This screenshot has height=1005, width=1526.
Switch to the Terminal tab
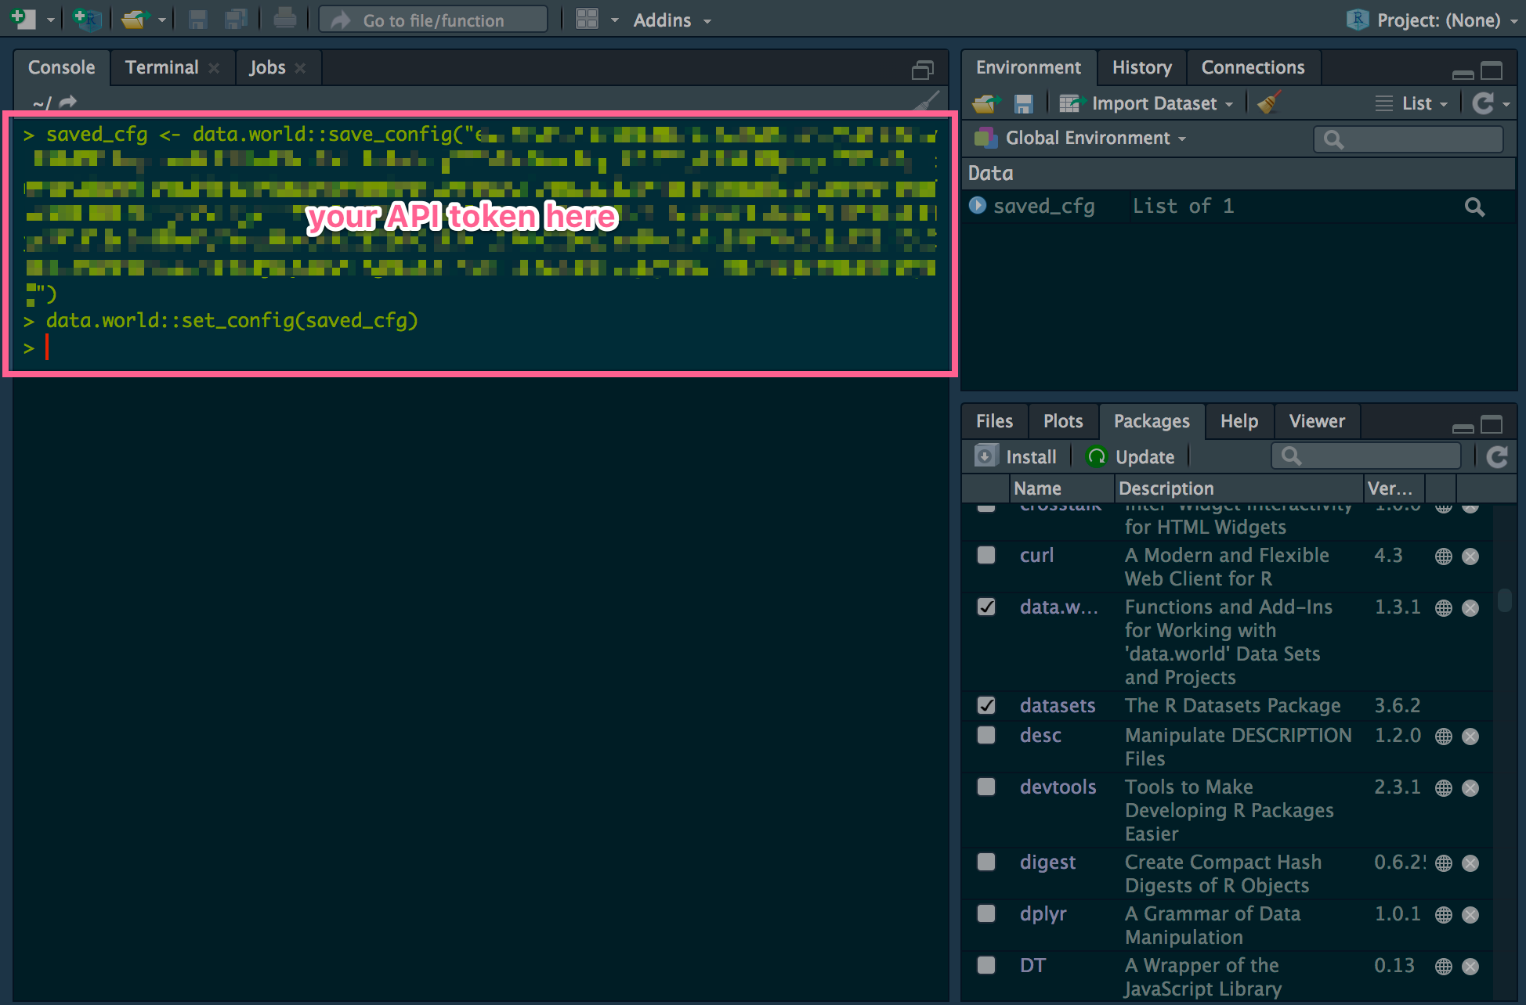tap(161, 67)
